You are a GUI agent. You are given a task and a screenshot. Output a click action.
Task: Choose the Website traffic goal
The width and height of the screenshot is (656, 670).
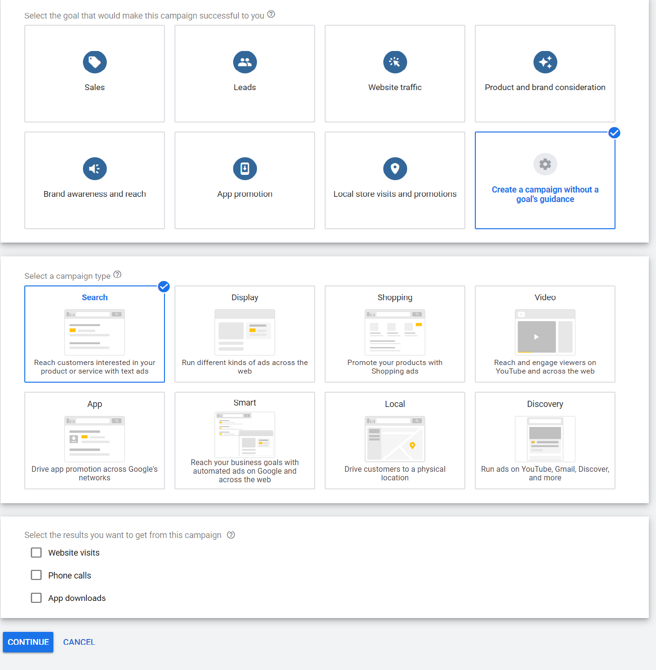click(395, 62)
